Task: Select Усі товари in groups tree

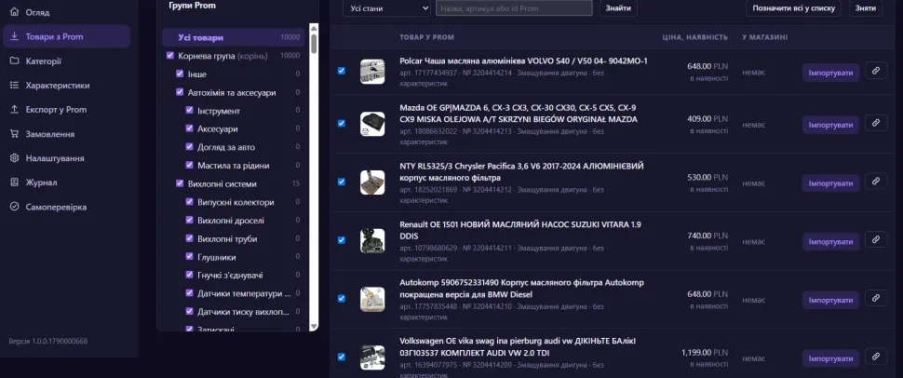Action: [234, 37]
